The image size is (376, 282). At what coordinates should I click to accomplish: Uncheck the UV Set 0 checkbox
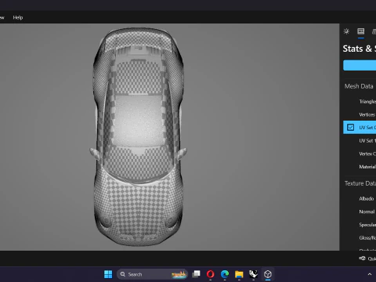(350, 128)
